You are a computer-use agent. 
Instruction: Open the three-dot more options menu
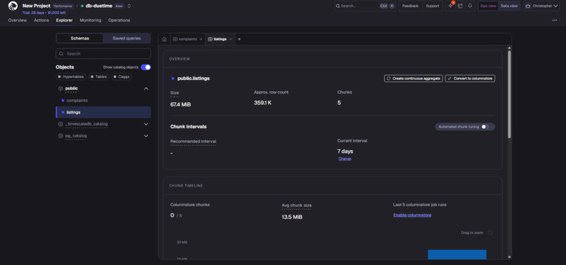pos(555,20)
